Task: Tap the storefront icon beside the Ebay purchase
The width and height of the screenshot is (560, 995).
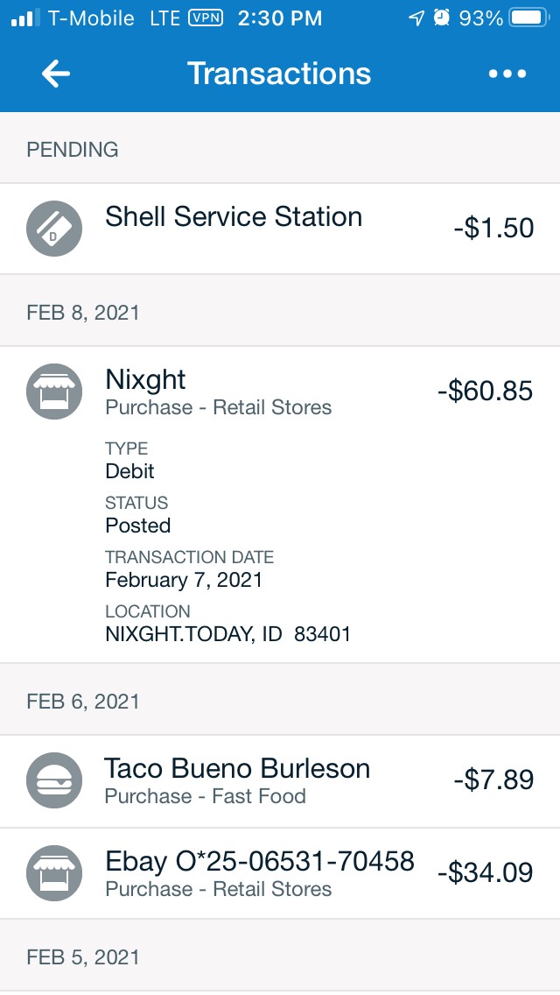Action: point(54,873)
